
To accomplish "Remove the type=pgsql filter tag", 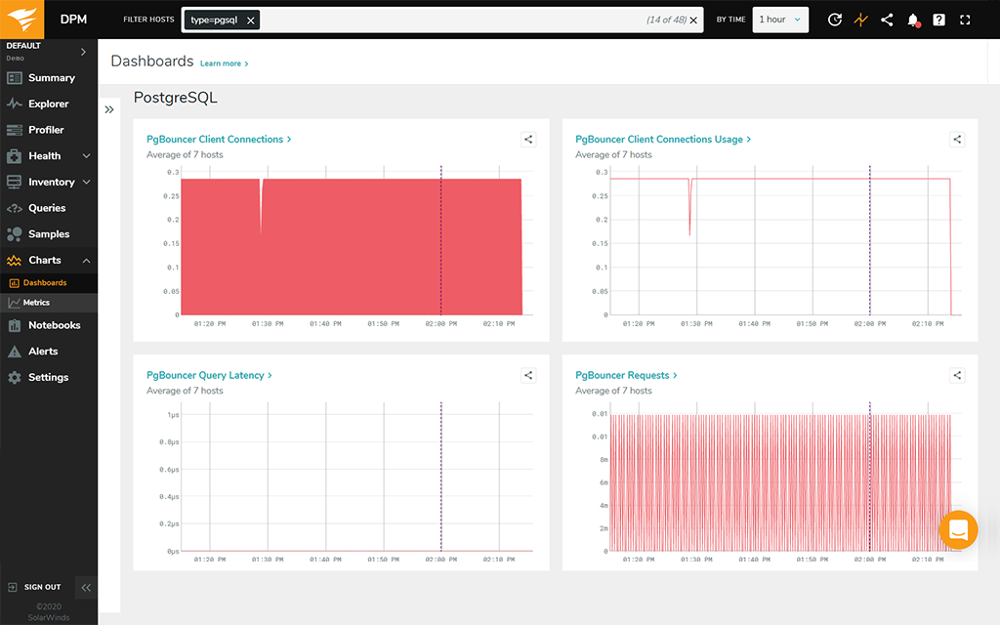I will click(251, 20).
